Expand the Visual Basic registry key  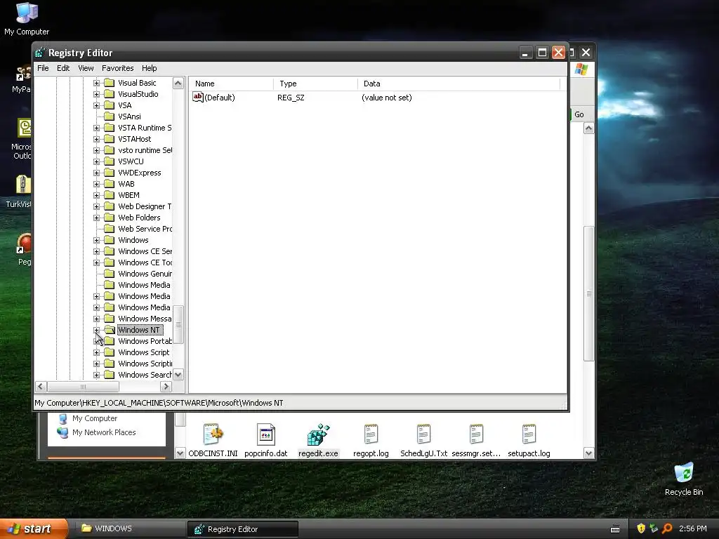pos(96,83)
